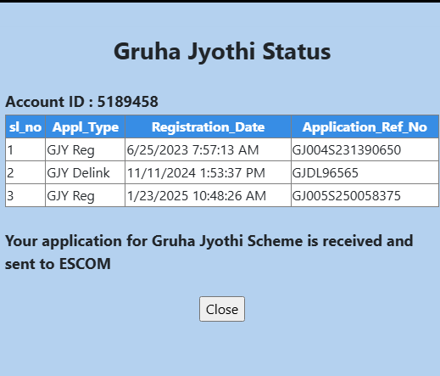This screenshot has width=440, height=376.
Task: Click the Account ID 5189458 text
Action: (x=81, y=102)
